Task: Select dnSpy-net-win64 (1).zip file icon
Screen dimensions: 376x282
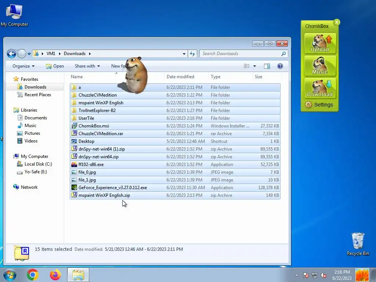Action: click(74, 149)
